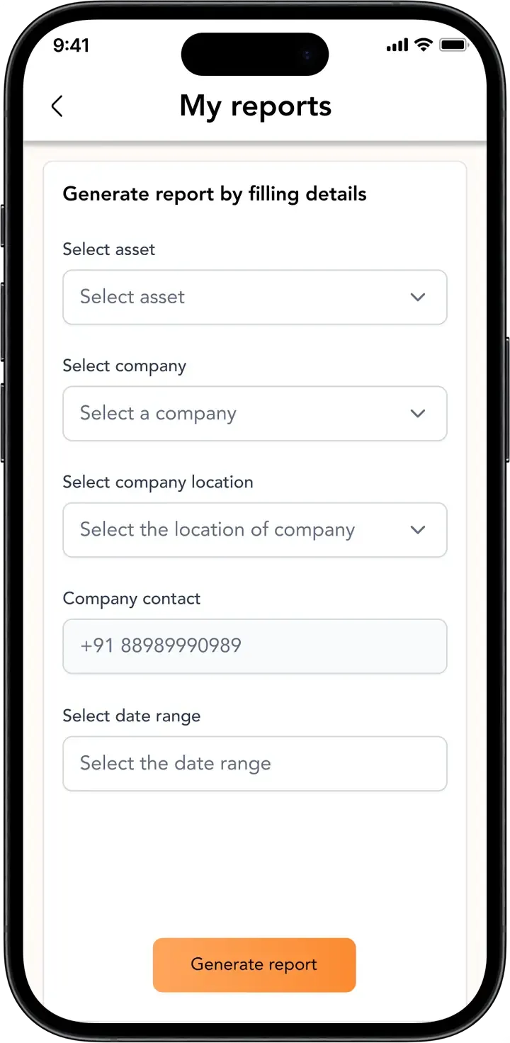Click the chevron for company location

point(418,529)
